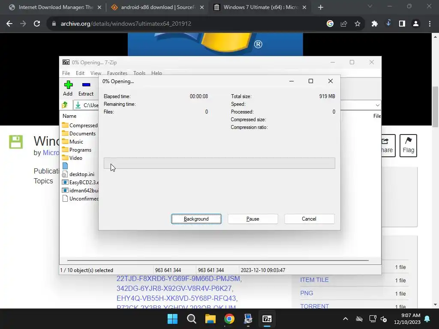The width and height of the screenshot is (439, 329).
Task: Toggle Chrome side panel icon
Action: point(402,24)
